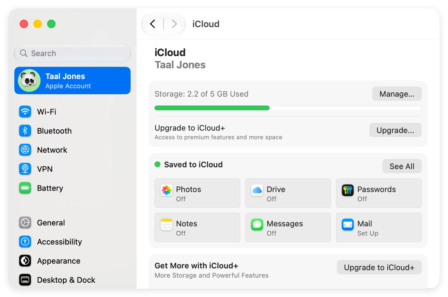Open Appearance settings
This screenshot has height=297, width=448.
tap(72, 261)
